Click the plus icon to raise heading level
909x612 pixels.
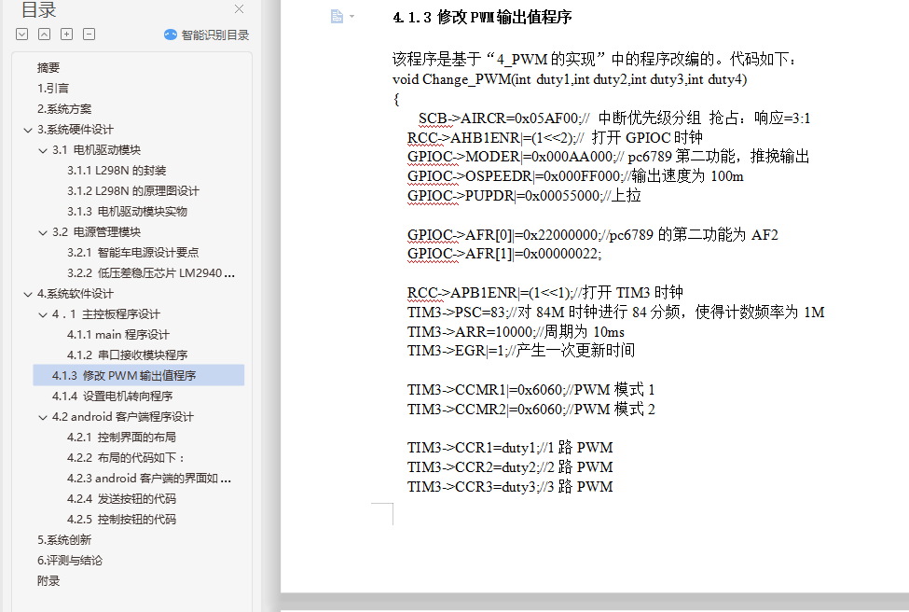[x=67, y=35]
